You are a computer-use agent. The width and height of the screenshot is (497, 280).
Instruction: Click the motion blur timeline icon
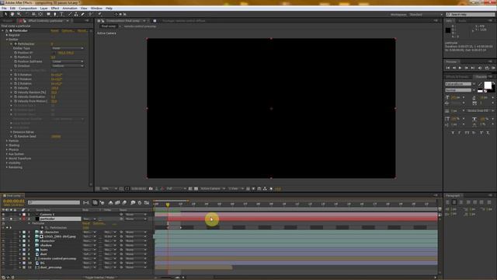coord(124,202)
